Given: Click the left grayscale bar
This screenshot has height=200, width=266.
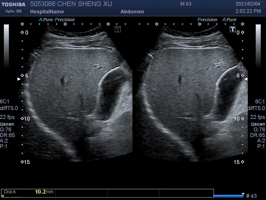Looking at the screenshot, I should click(6, 46).
